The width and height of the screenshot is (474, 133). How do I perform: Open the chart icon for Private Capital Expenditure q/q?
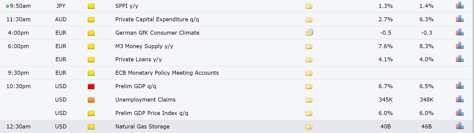click(x=460, y=19)
